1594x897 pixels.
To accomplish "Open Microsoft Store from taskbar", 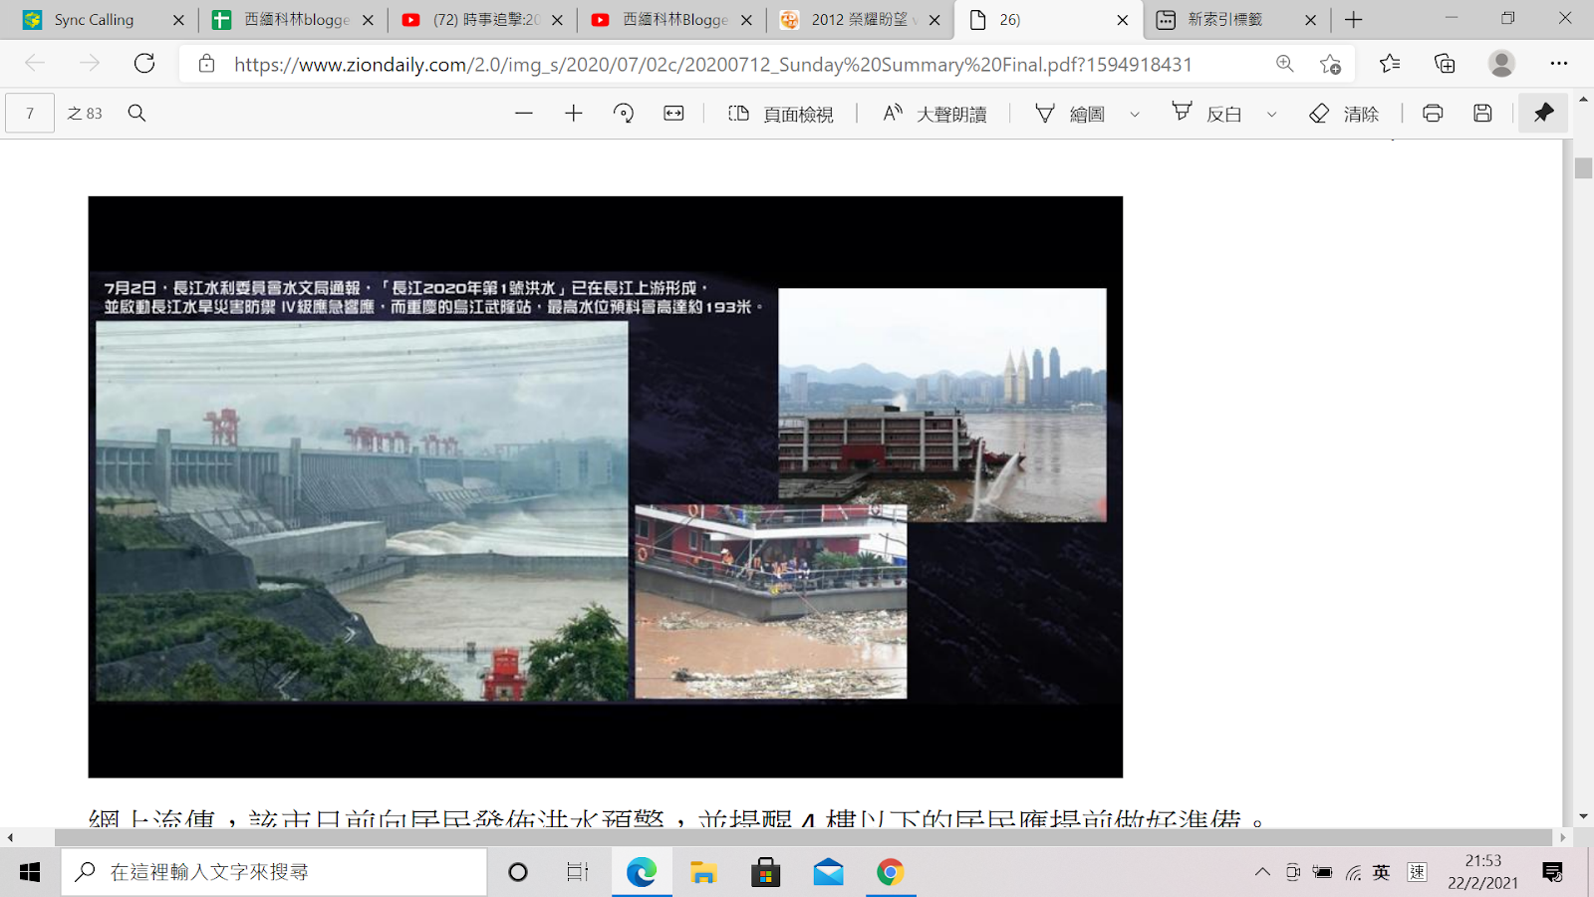I will click(766, 873).
